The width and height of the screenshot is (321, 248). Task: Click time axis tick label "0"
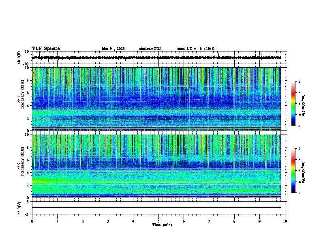click(x=32, y=221)
